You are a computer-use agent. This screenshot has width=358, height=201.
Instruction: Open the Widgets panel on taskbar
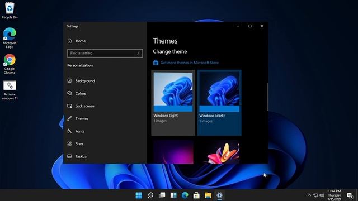173,195
